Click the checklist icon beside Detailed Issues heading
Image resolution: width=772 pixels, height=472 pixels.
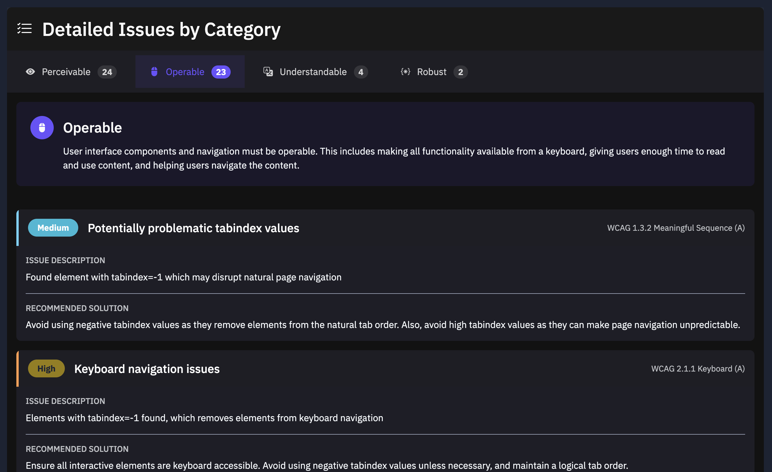click(x=25, y=29)
